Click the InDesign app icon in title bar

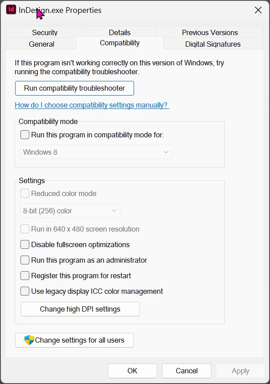[x=11, y=10]
